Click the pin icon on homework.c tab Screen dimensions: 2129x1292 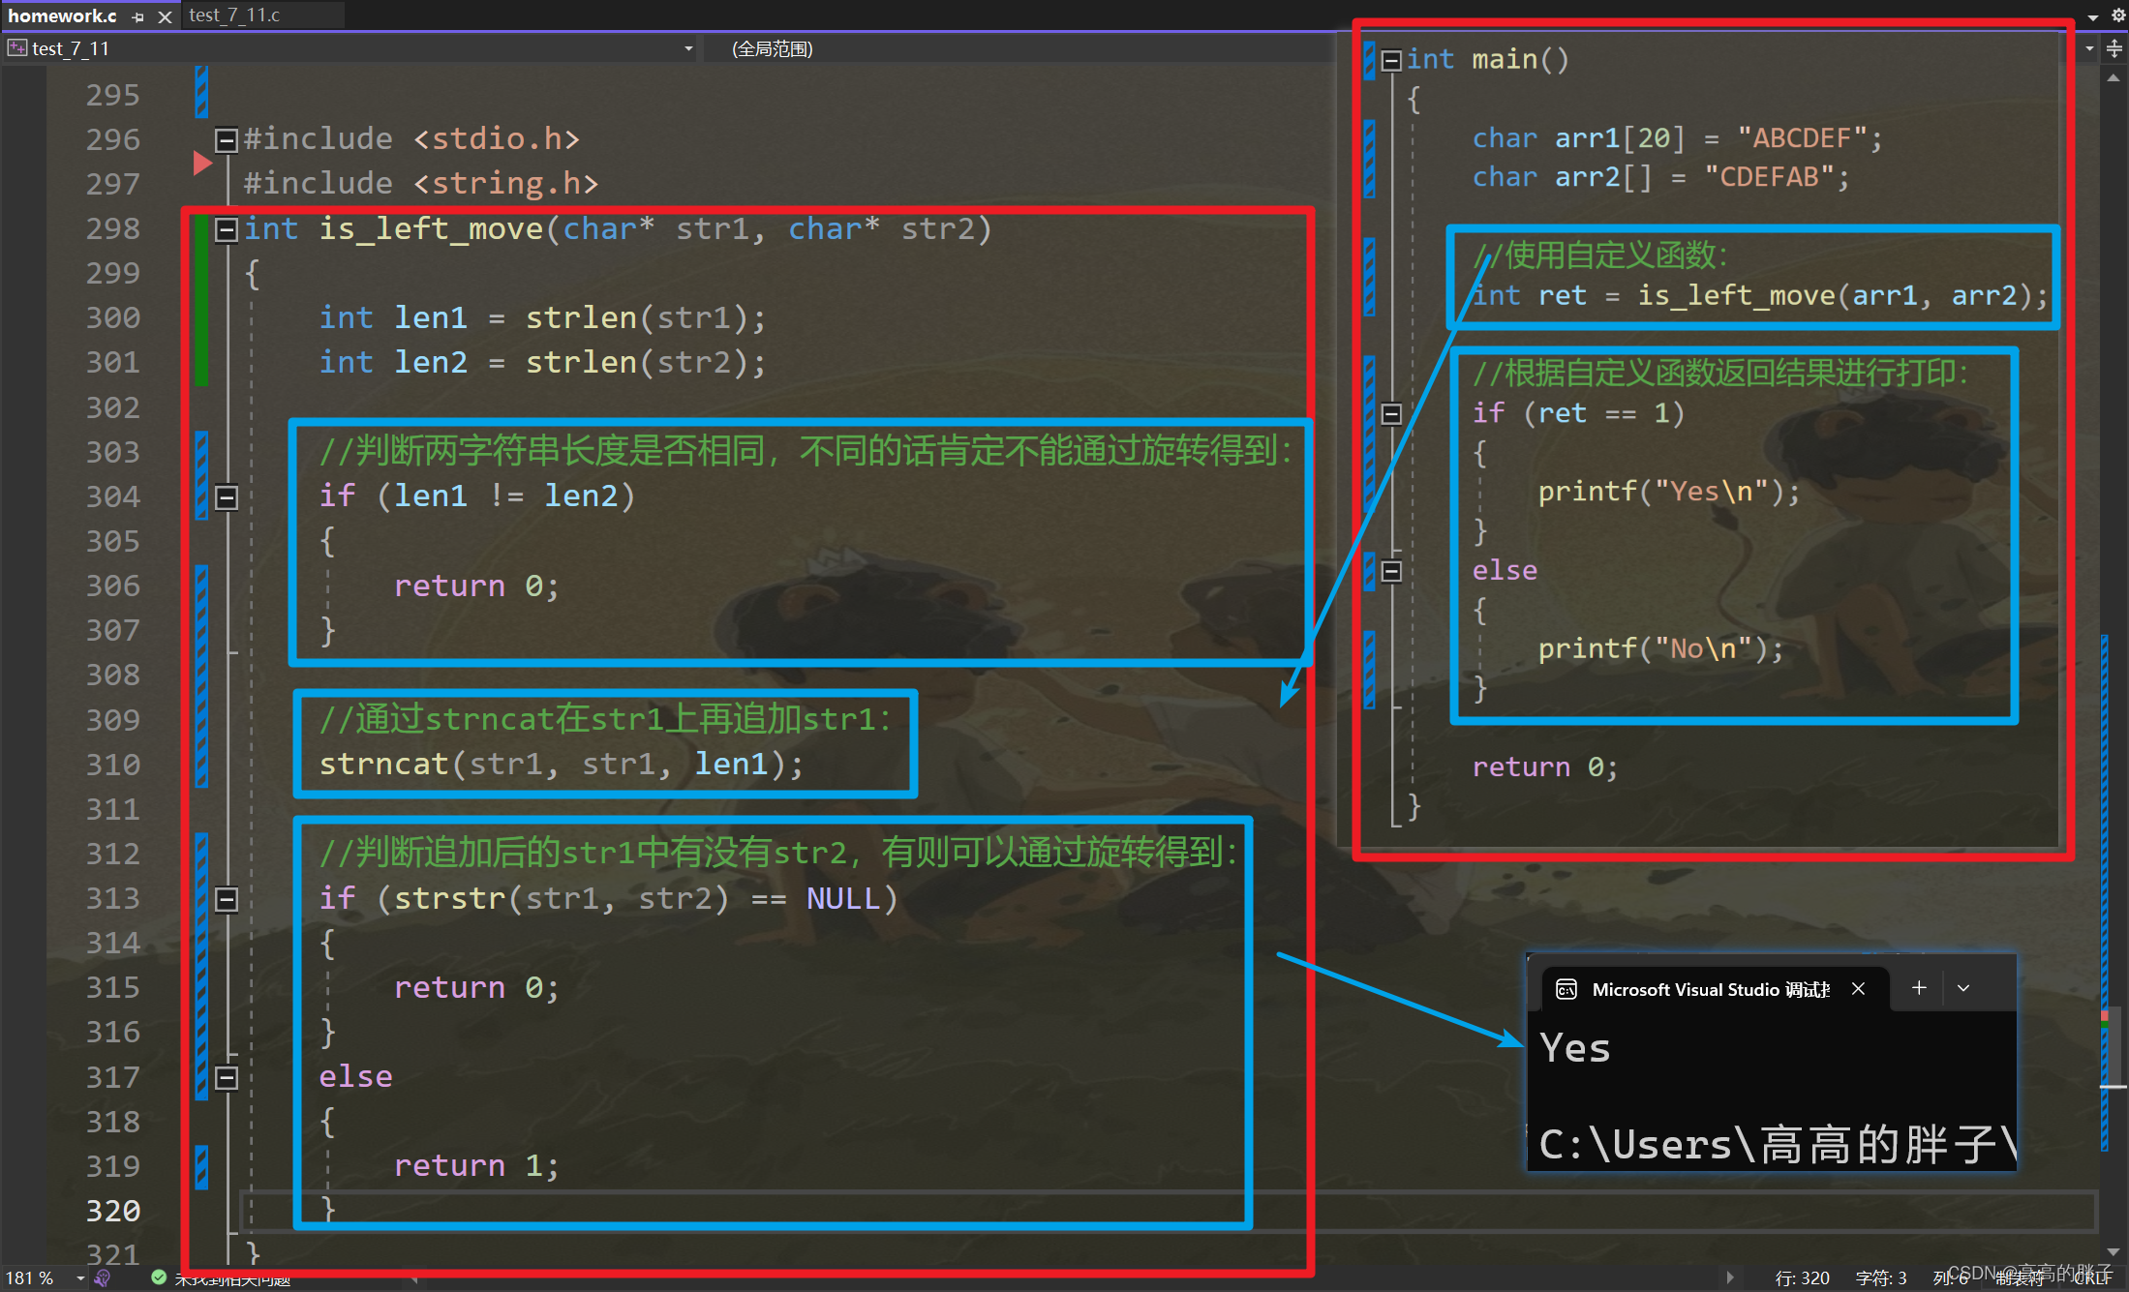point(137,16)
